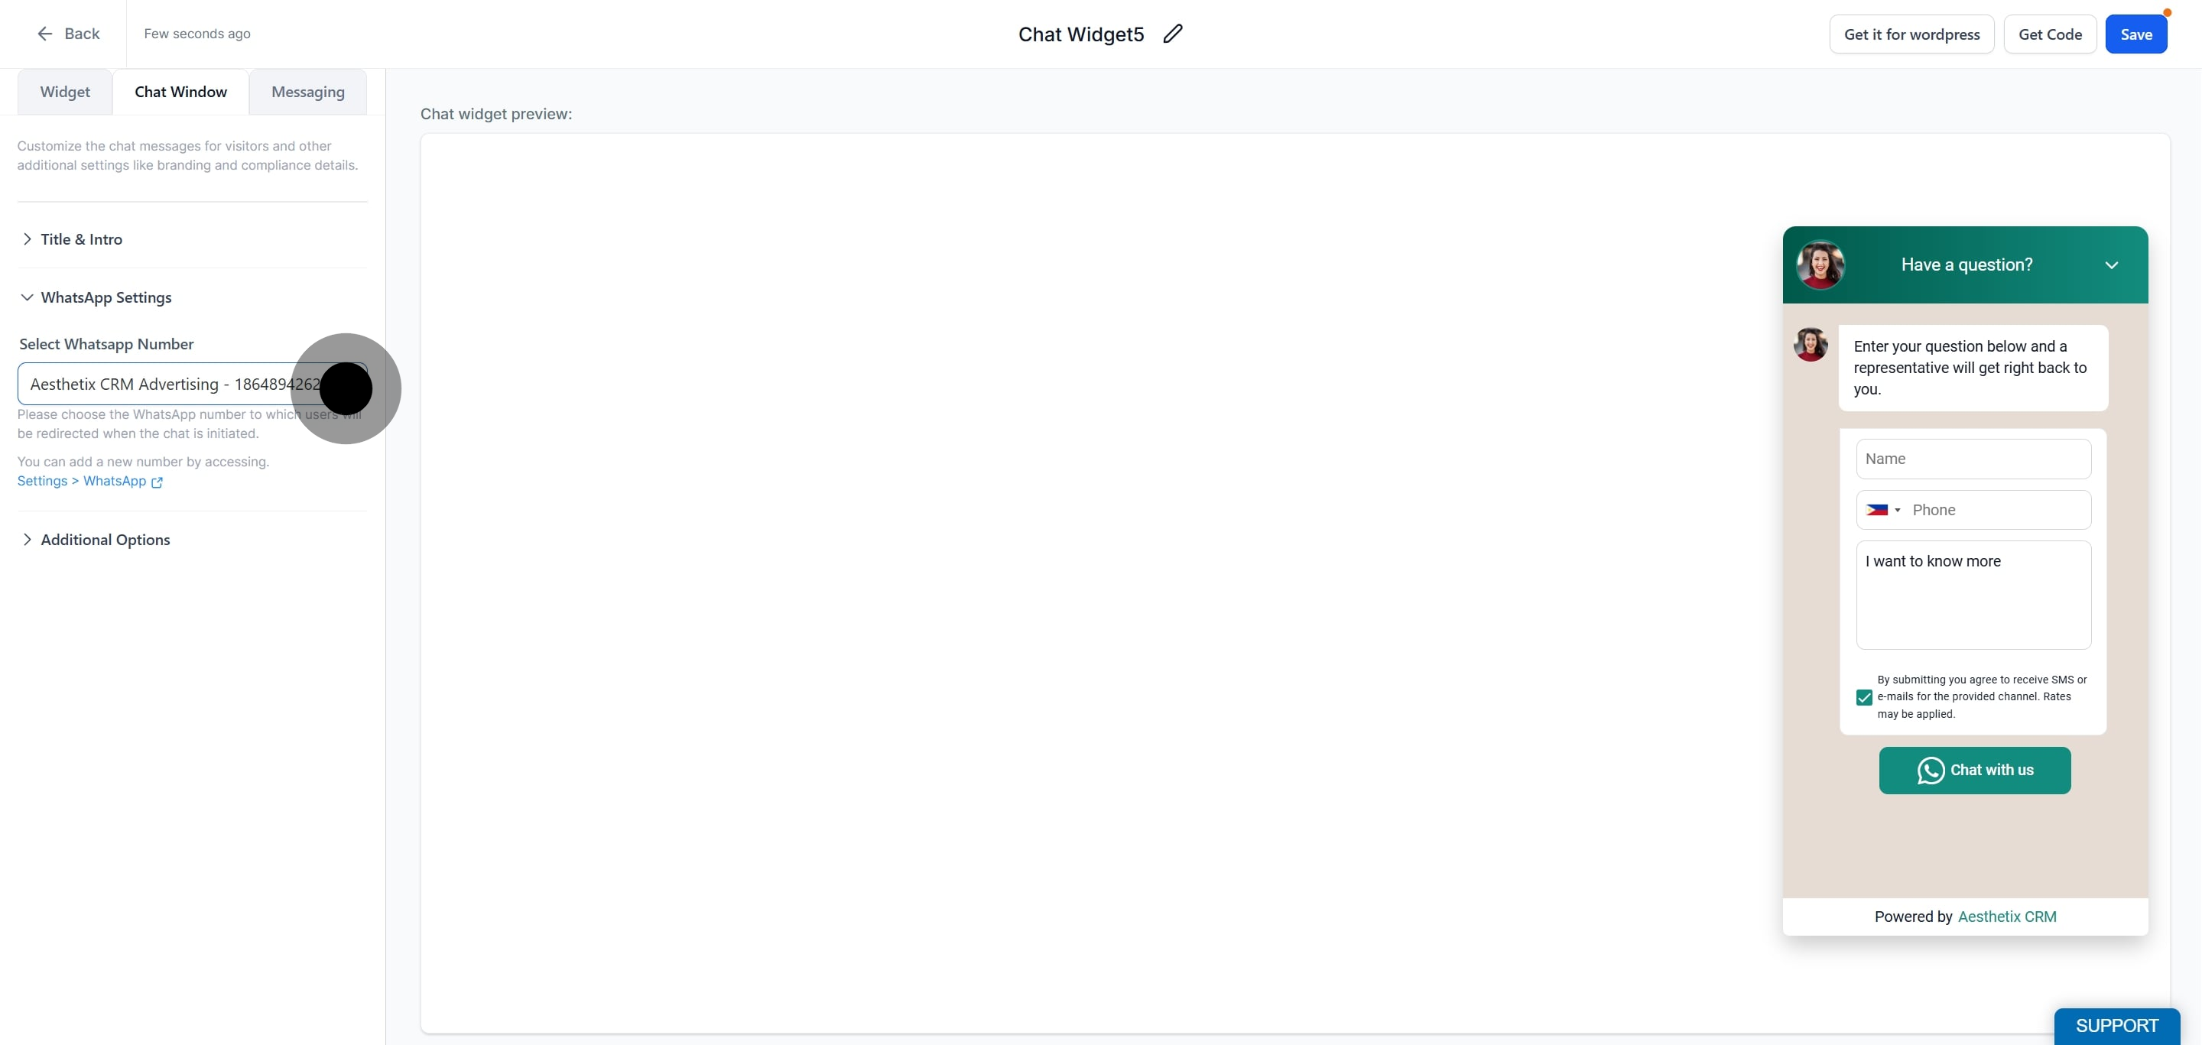The height and width of the screenshot is (1045, 2202).
Task: Switch to the Messaging tab
Action: [x=307, y=92]
